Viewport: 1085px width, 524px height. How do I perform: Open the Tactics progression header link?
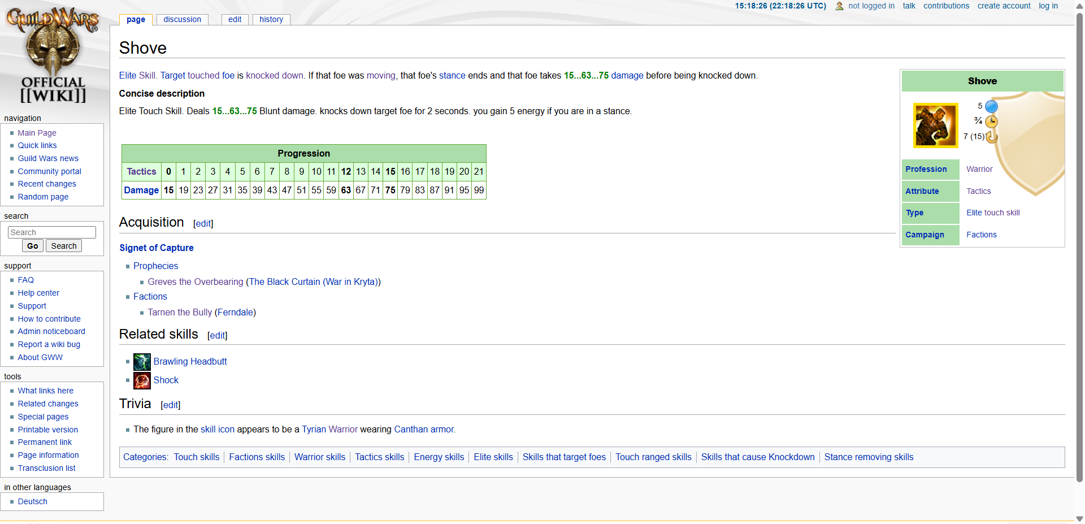click(141, 171)
